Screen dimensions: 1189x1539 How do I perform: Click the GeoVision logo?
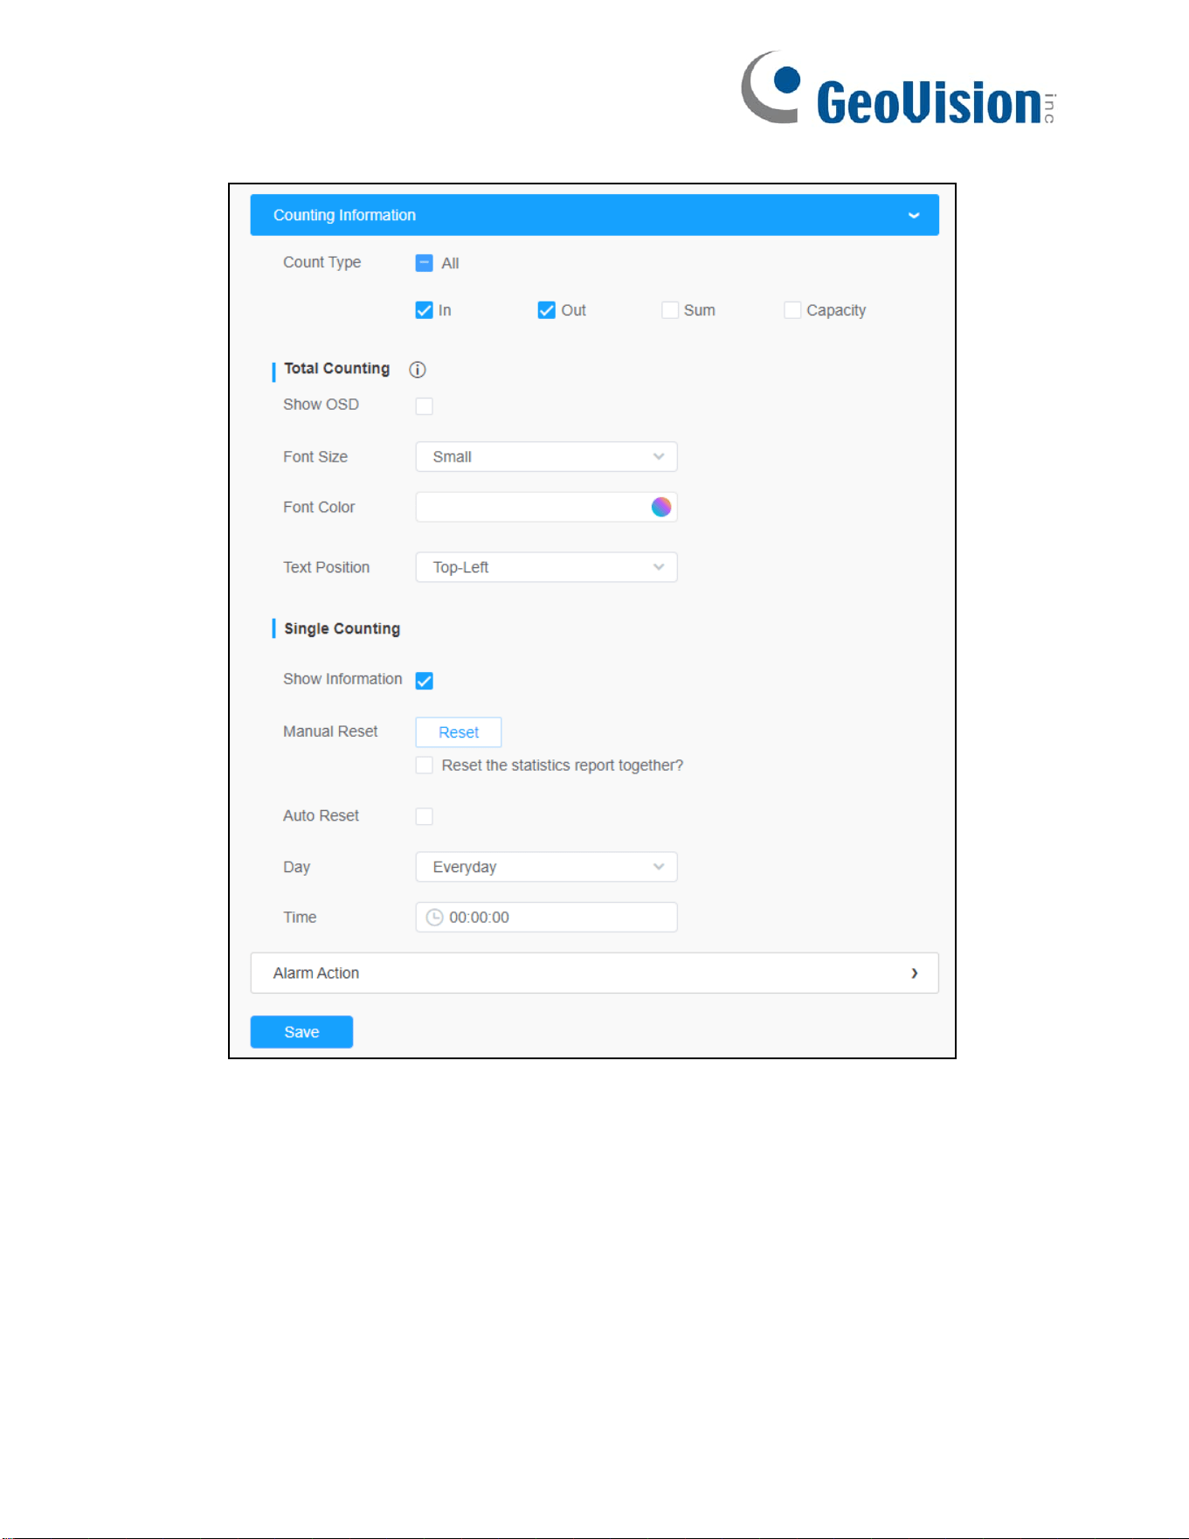[899, 88]
